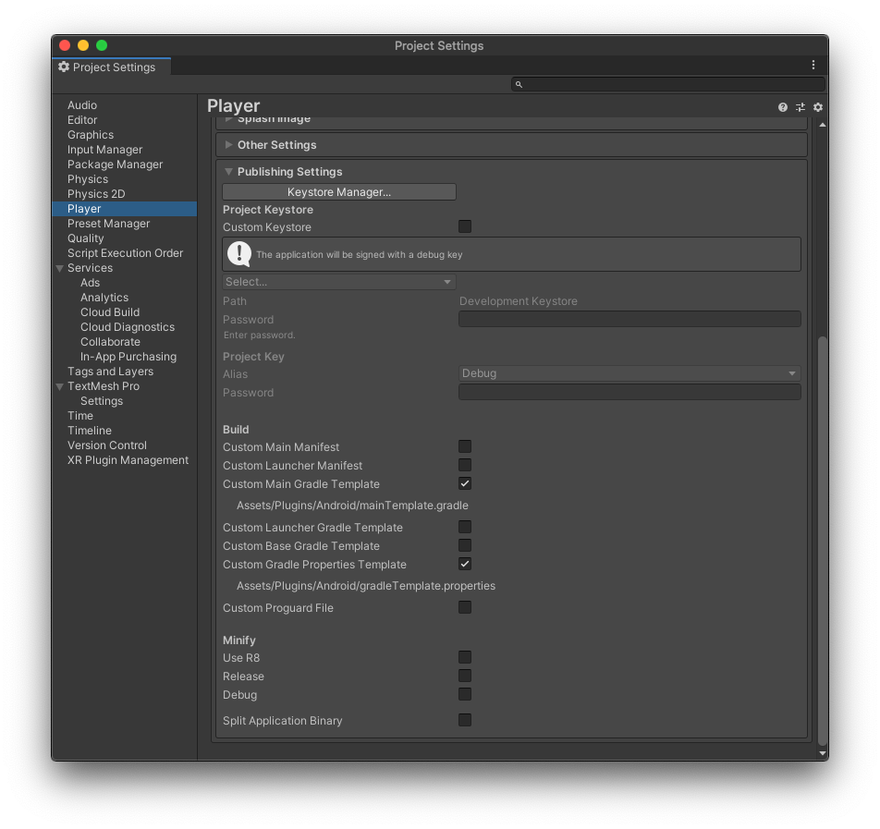
Task: Open Graphics settings category
Action: coord(91,135)
